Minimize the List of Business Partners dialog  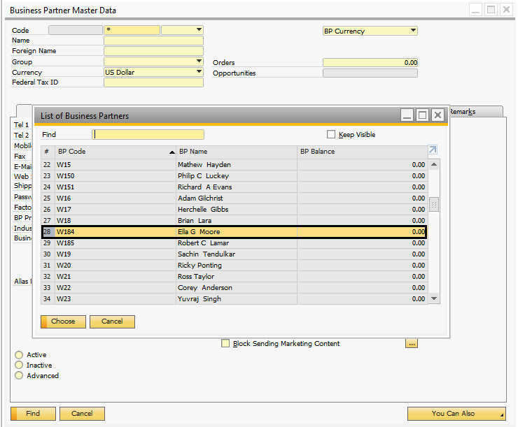click(407, 115)
